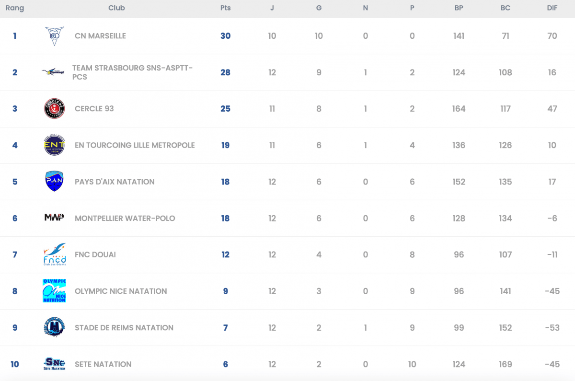Open the Cercle 93 round logo

coord(54,109)
